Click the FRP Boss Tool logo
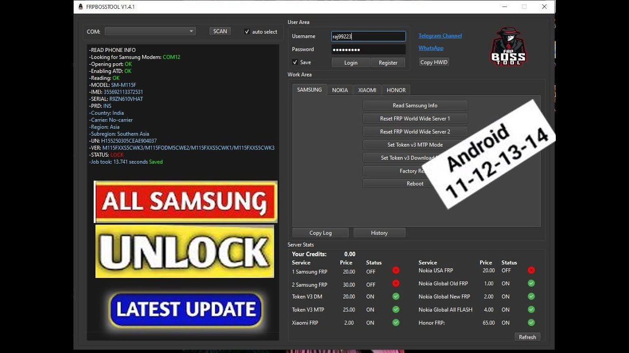The image size is (629, 353). [508, 46]
